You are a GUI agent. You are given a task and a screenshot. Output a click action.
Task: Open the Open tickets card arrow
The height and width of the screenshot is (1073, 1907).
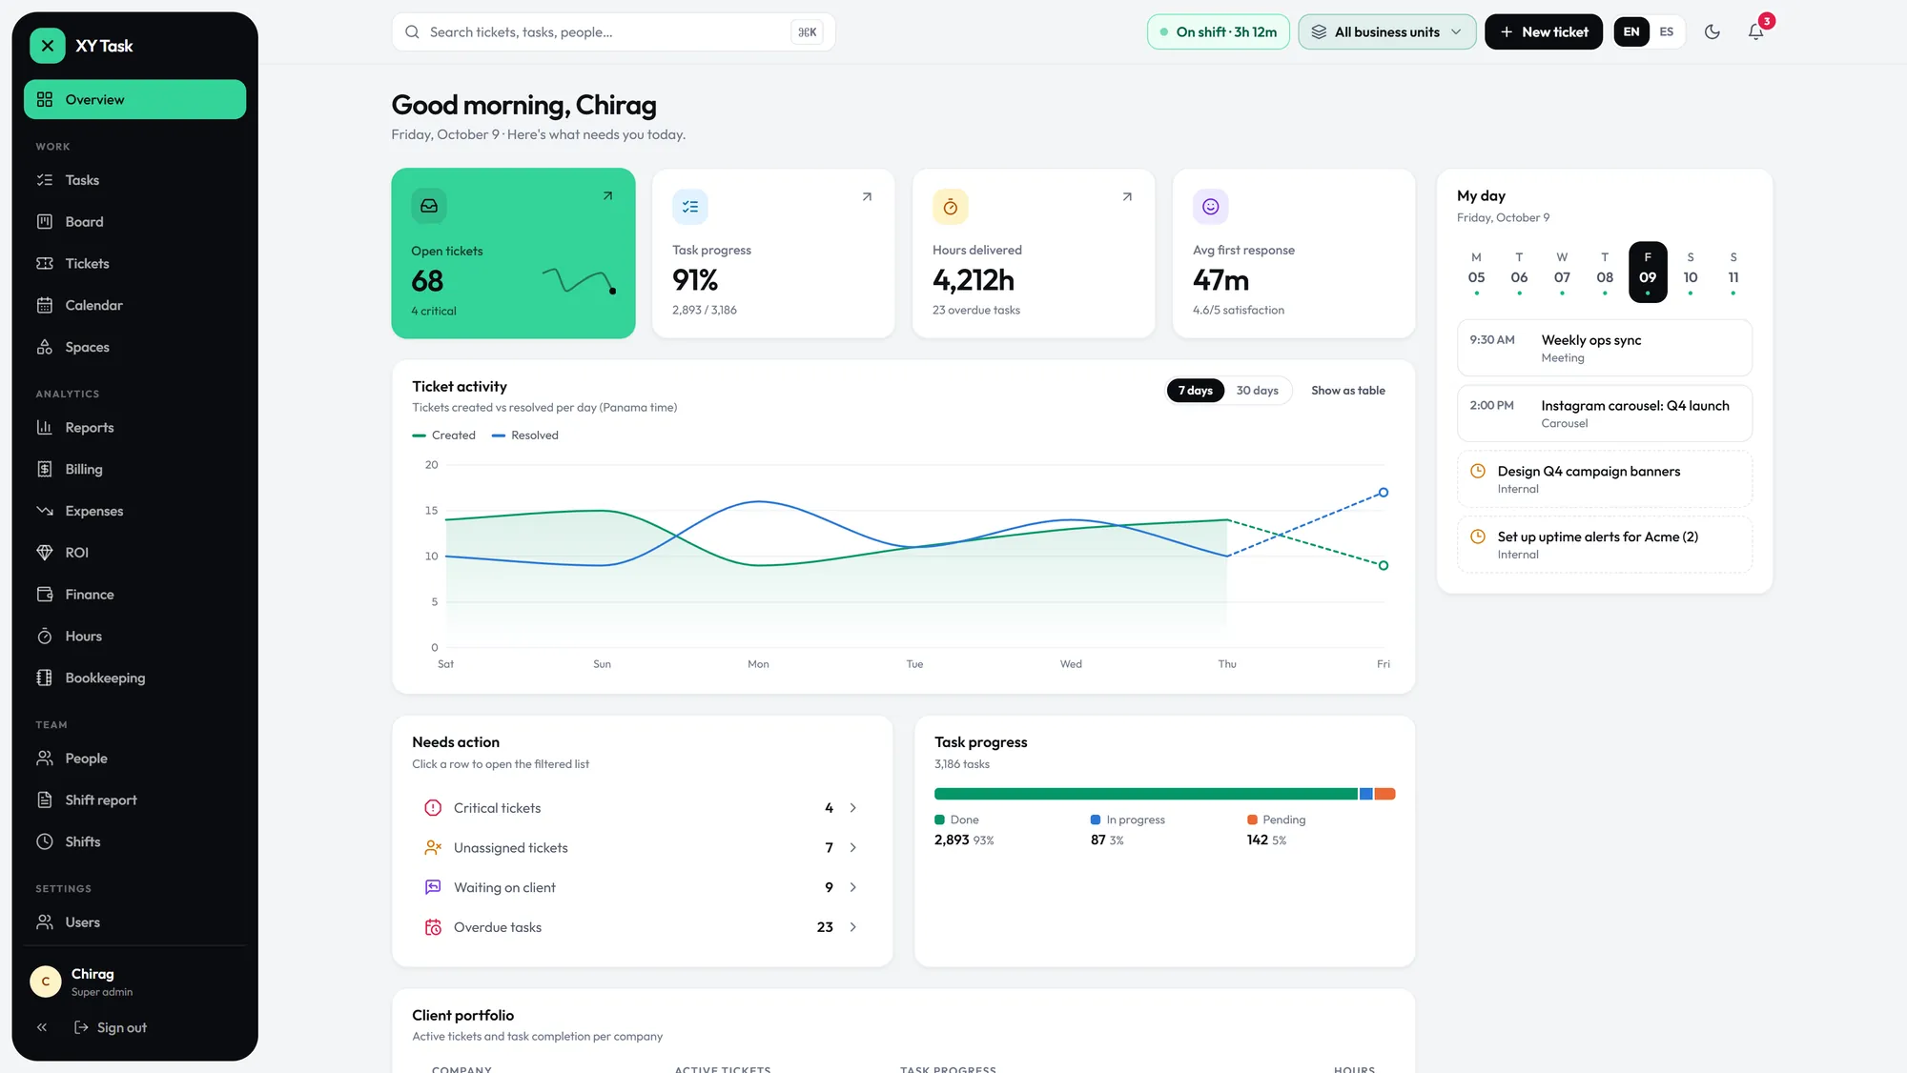607,195
